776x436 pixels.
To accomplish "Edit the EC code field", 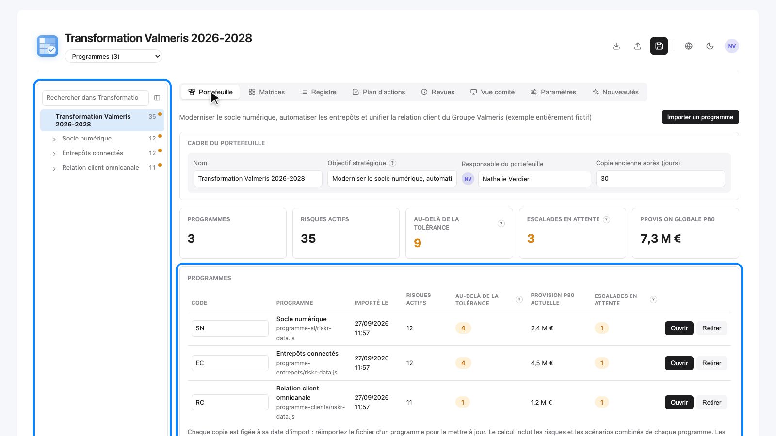I will (230, 363).
